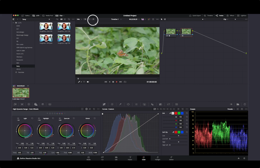Screen dimensions: 260x168
Task: Open the Information palette
Action: point(245,104)
